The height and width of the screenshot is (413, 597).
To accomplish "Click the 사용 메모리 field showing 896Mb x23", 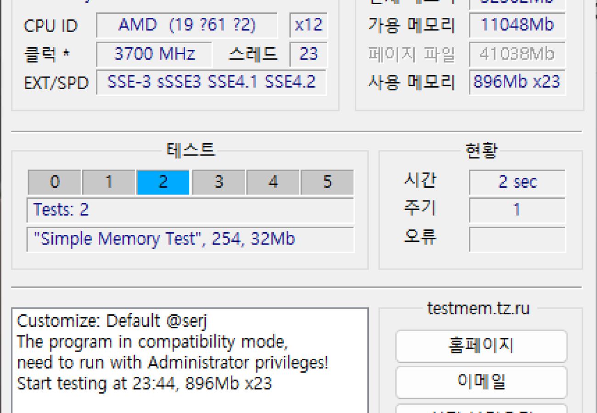I will click(517, 82).
